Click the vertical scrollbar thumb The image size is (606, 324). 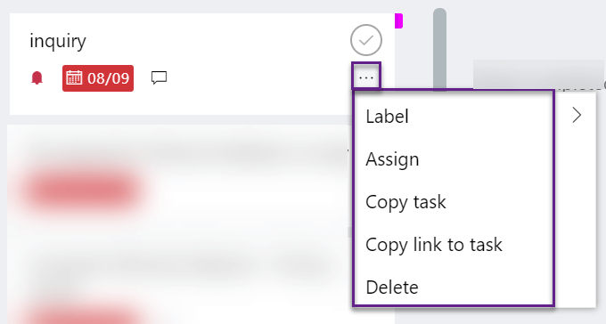pyautogui.click(x=439, y=49)
